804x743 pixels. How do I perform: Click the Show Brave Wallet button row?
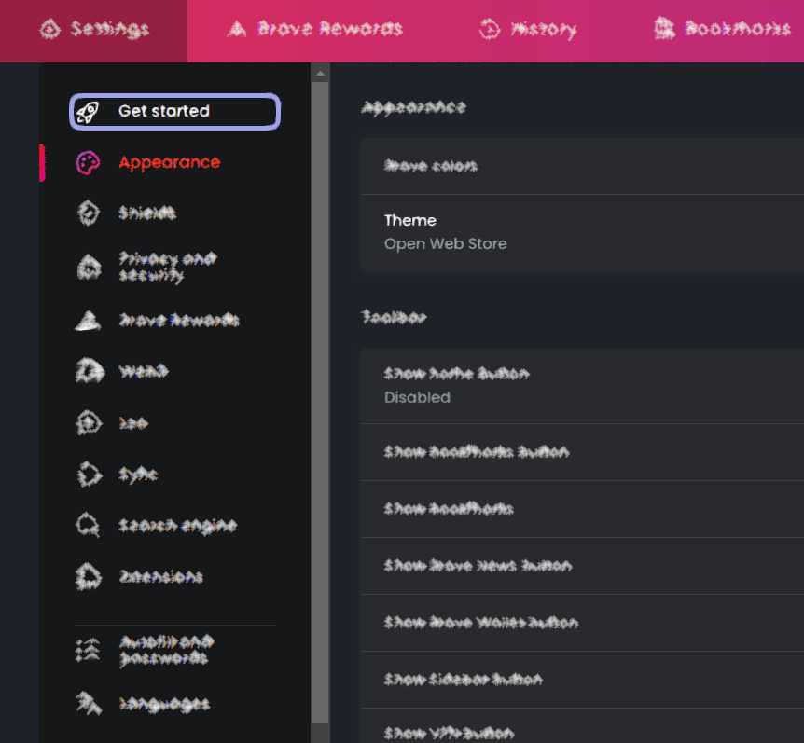582,623
